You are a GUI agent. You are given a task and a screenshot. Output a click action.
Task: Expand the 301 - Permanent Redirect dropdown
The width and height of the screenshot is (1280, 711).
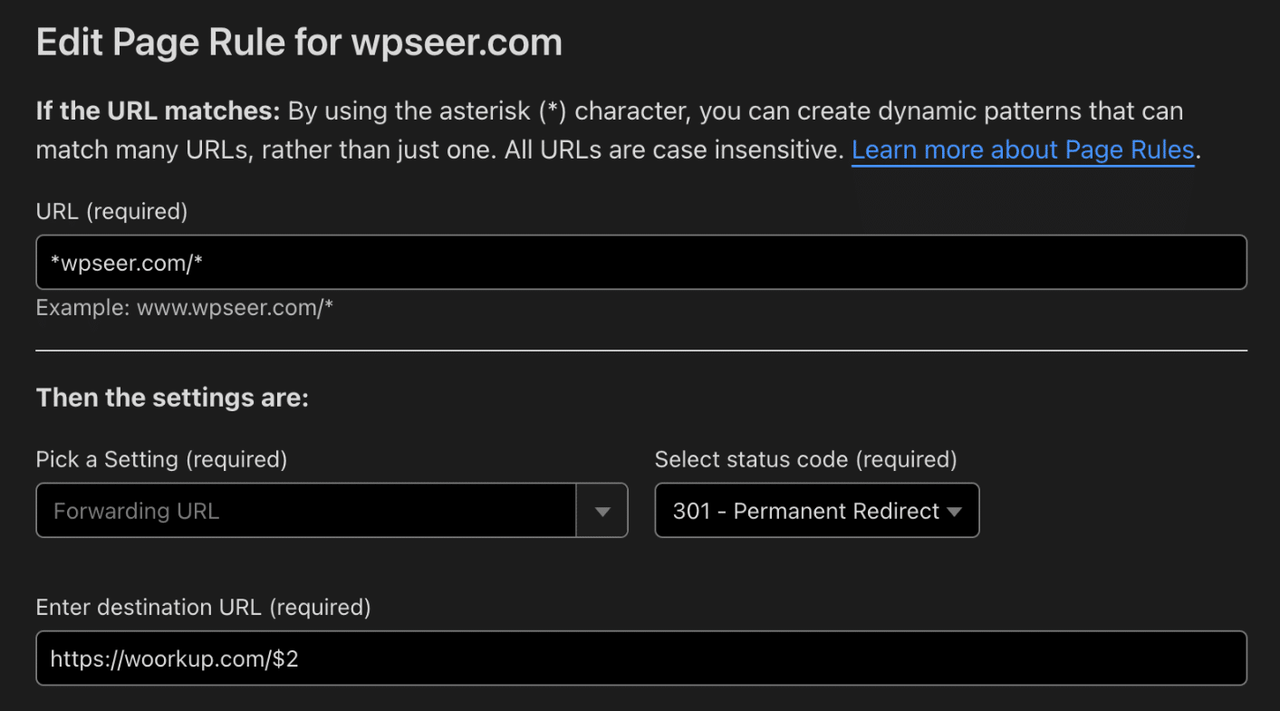817,511
